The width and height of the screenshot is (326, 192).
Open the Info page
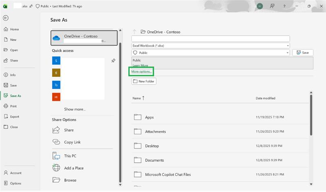coord(10,75)
